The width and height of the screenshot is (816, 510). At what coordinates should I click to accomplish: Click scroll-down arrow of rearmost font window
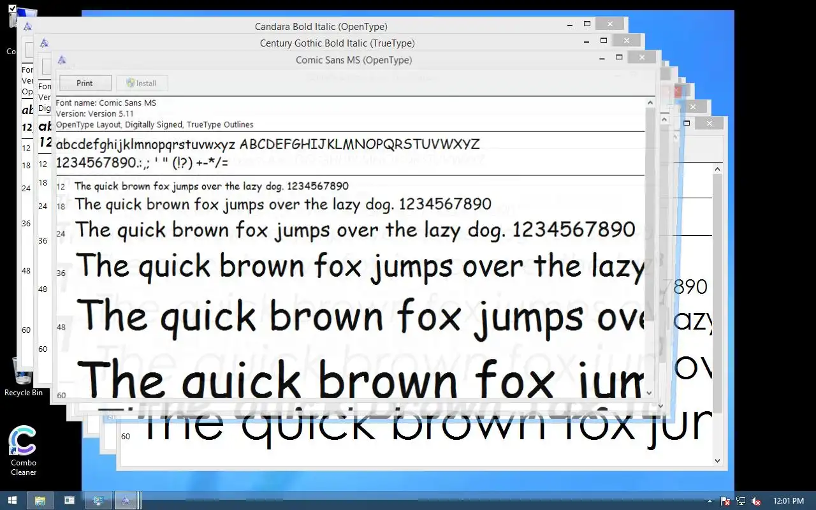(717, 460)
